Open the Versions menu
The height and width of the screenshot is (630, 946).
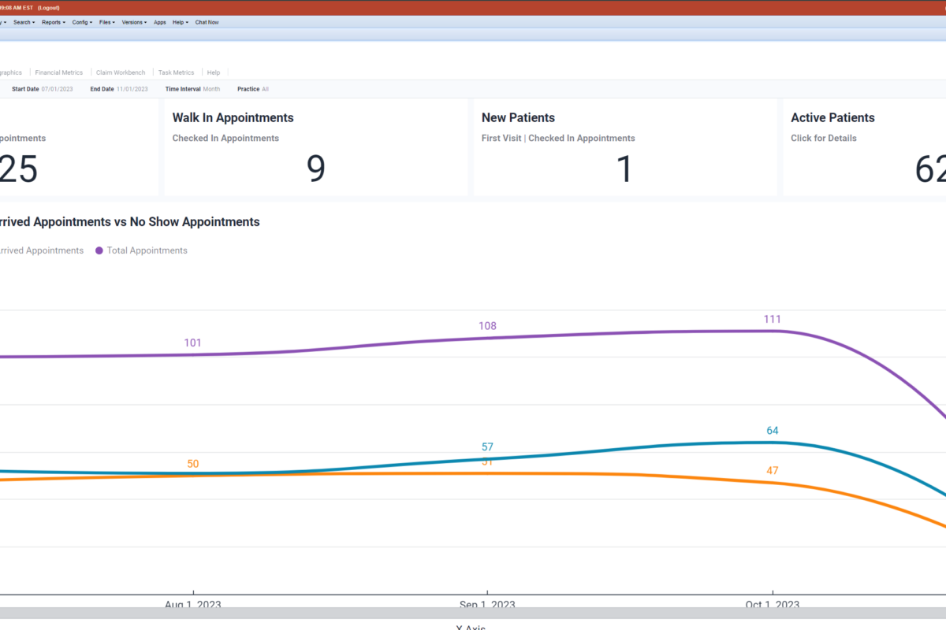point(134,22)
